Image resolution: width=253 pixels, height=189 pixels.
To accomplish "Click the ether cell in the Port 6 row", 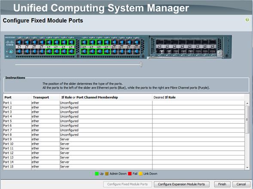I will tap(46, 125).
